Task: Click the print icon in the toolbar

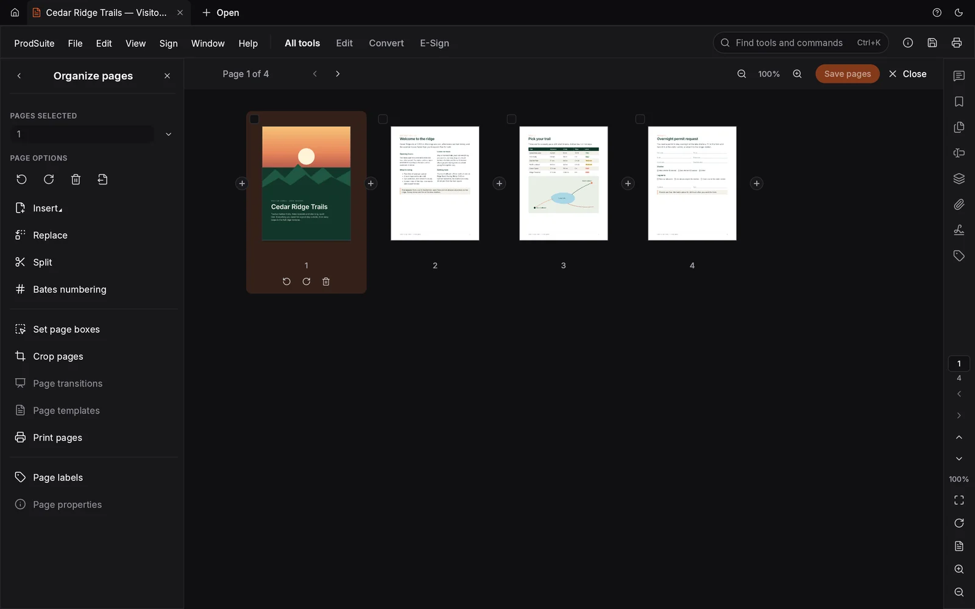Action: click(957, 43)
